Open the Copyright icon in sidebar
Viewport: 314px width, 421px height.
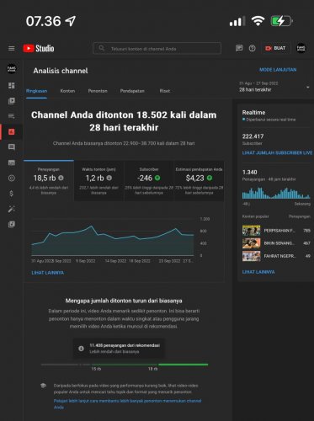[x=12, y=178]
